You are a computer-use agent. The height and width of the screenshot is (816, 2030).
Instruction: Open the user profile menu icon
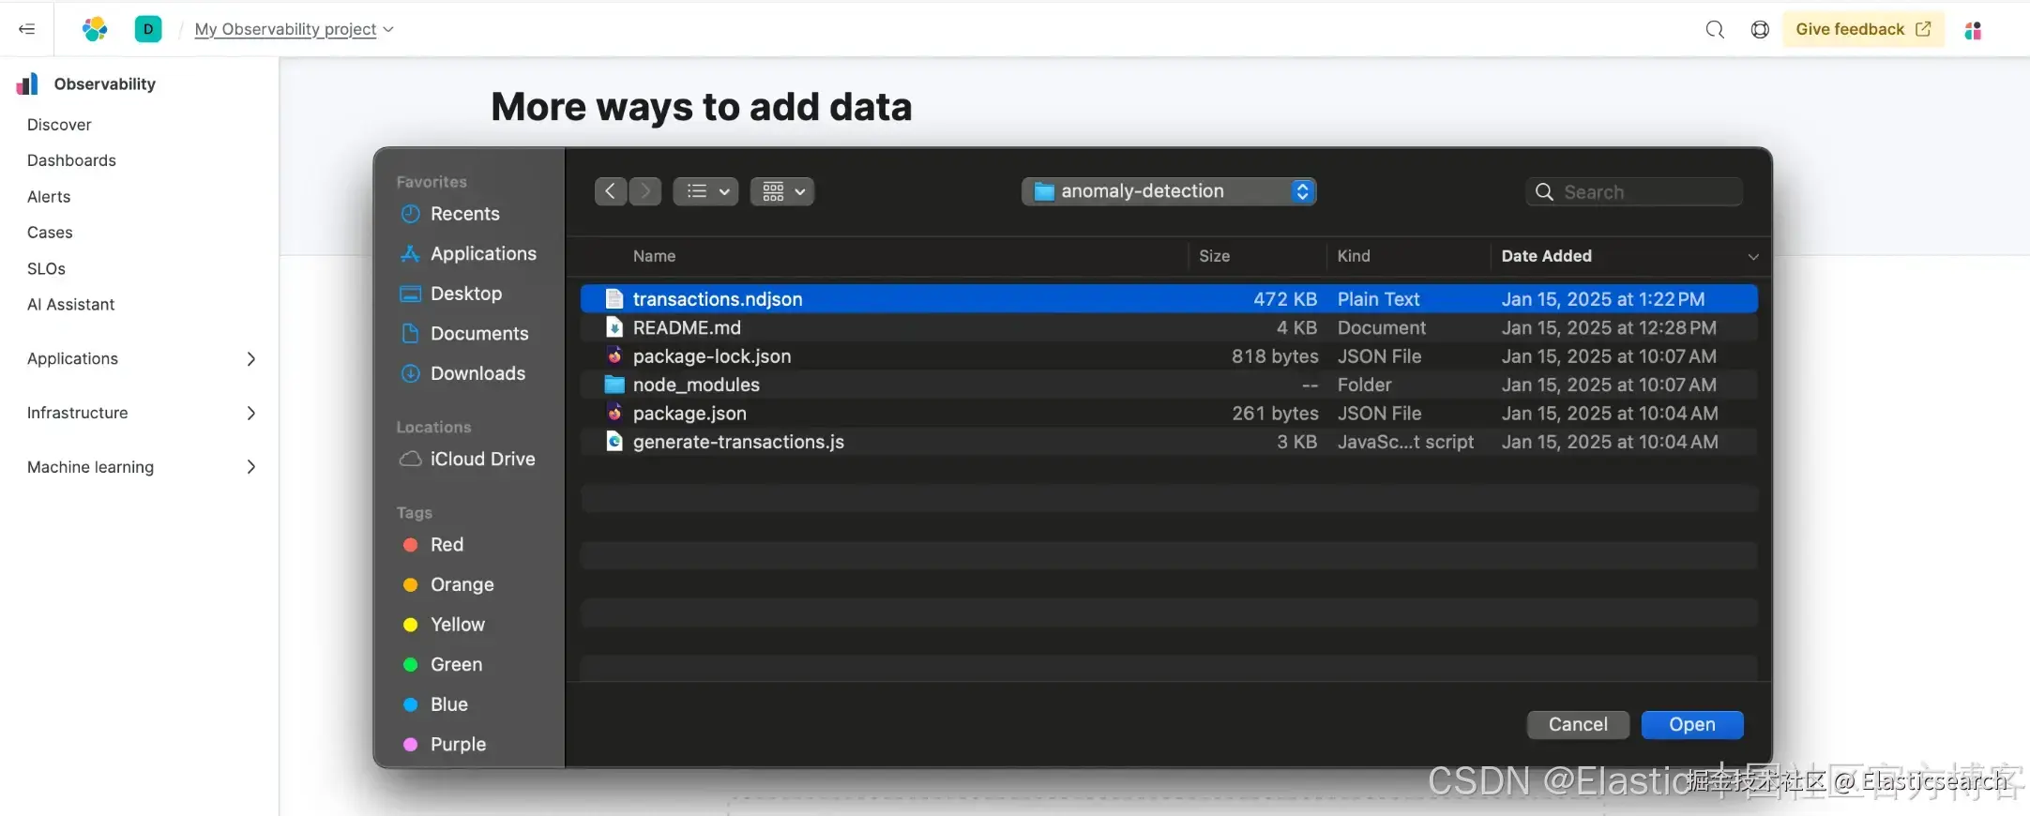(1973, 30)
